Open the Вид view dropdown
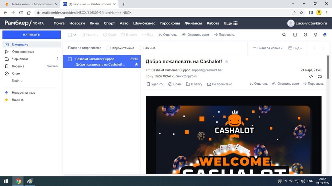The height and width of the screenshot is (186, 332). (x=295, y=48)
